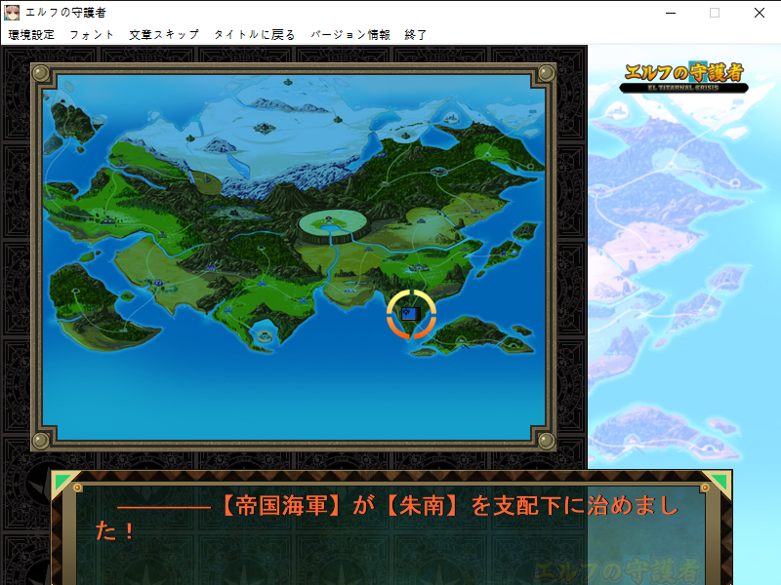Click the blue flag marker inside the orange ring
This screenshot has height=585, width=781.
411,313
